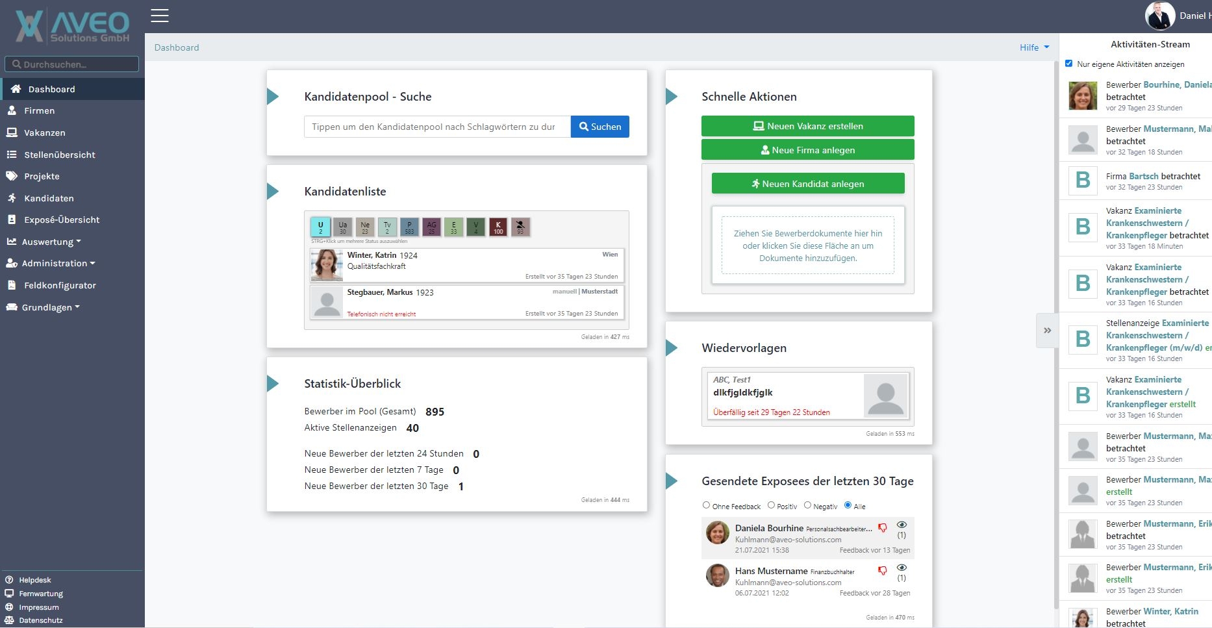Click 'Neuen Vakanz erstellen' button

pyautogui.click(x=808, y=126)
